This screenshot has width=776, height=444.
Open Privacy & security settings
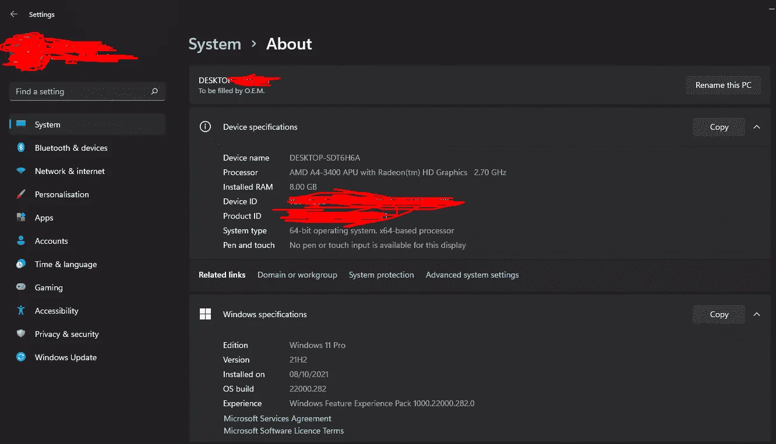87,334
